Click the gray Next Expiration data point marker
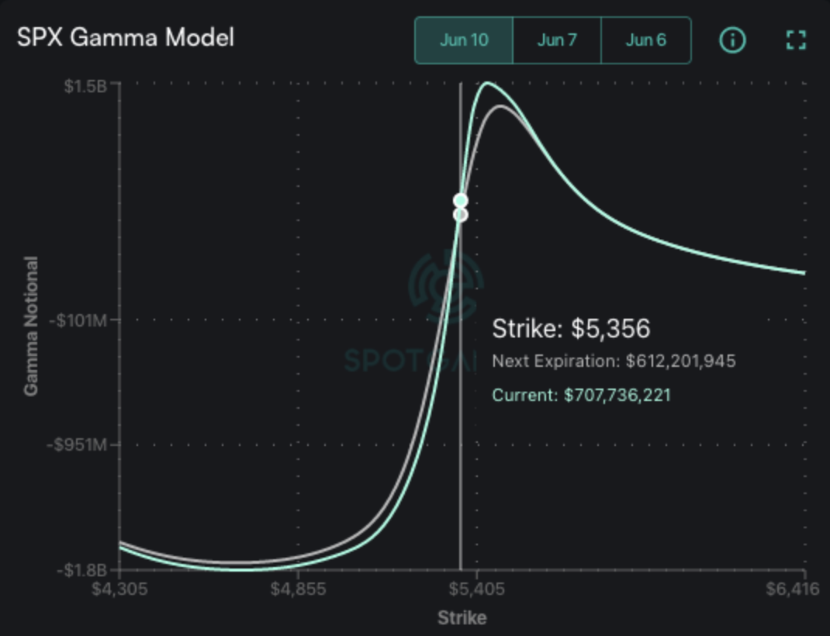This screenshot has height=636, width=830. [460, 215]
